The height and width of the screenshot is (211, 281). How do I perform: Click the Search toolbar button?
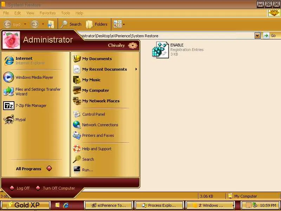click(x=71, y=24)
